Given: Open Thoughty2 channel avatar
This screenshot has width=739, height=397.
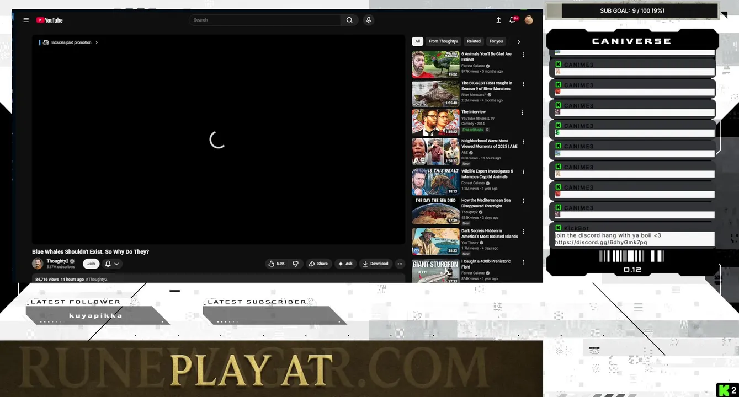Looking at the screenshot, I should tap(38, 264).
